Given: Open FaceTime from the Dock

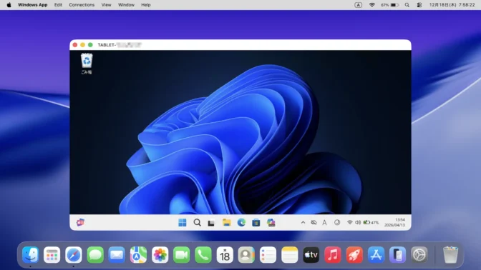Looking at the screenshot, I should click(x=182, y=255).
